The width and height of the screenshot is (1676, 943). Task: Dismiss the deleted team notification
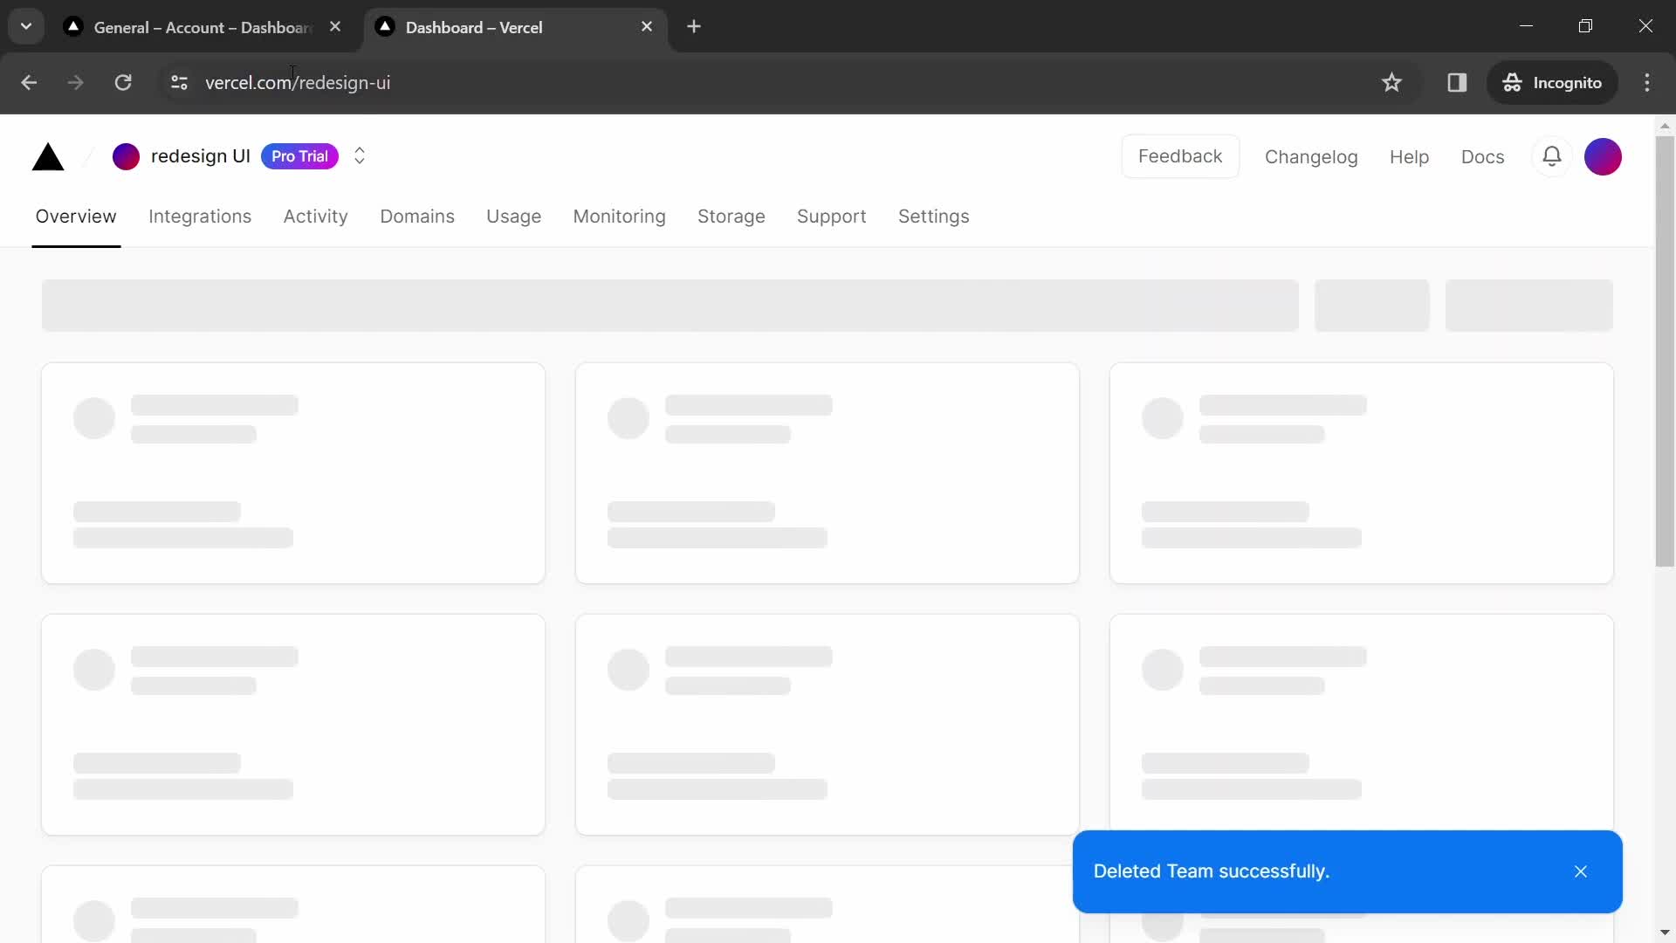1581,871
